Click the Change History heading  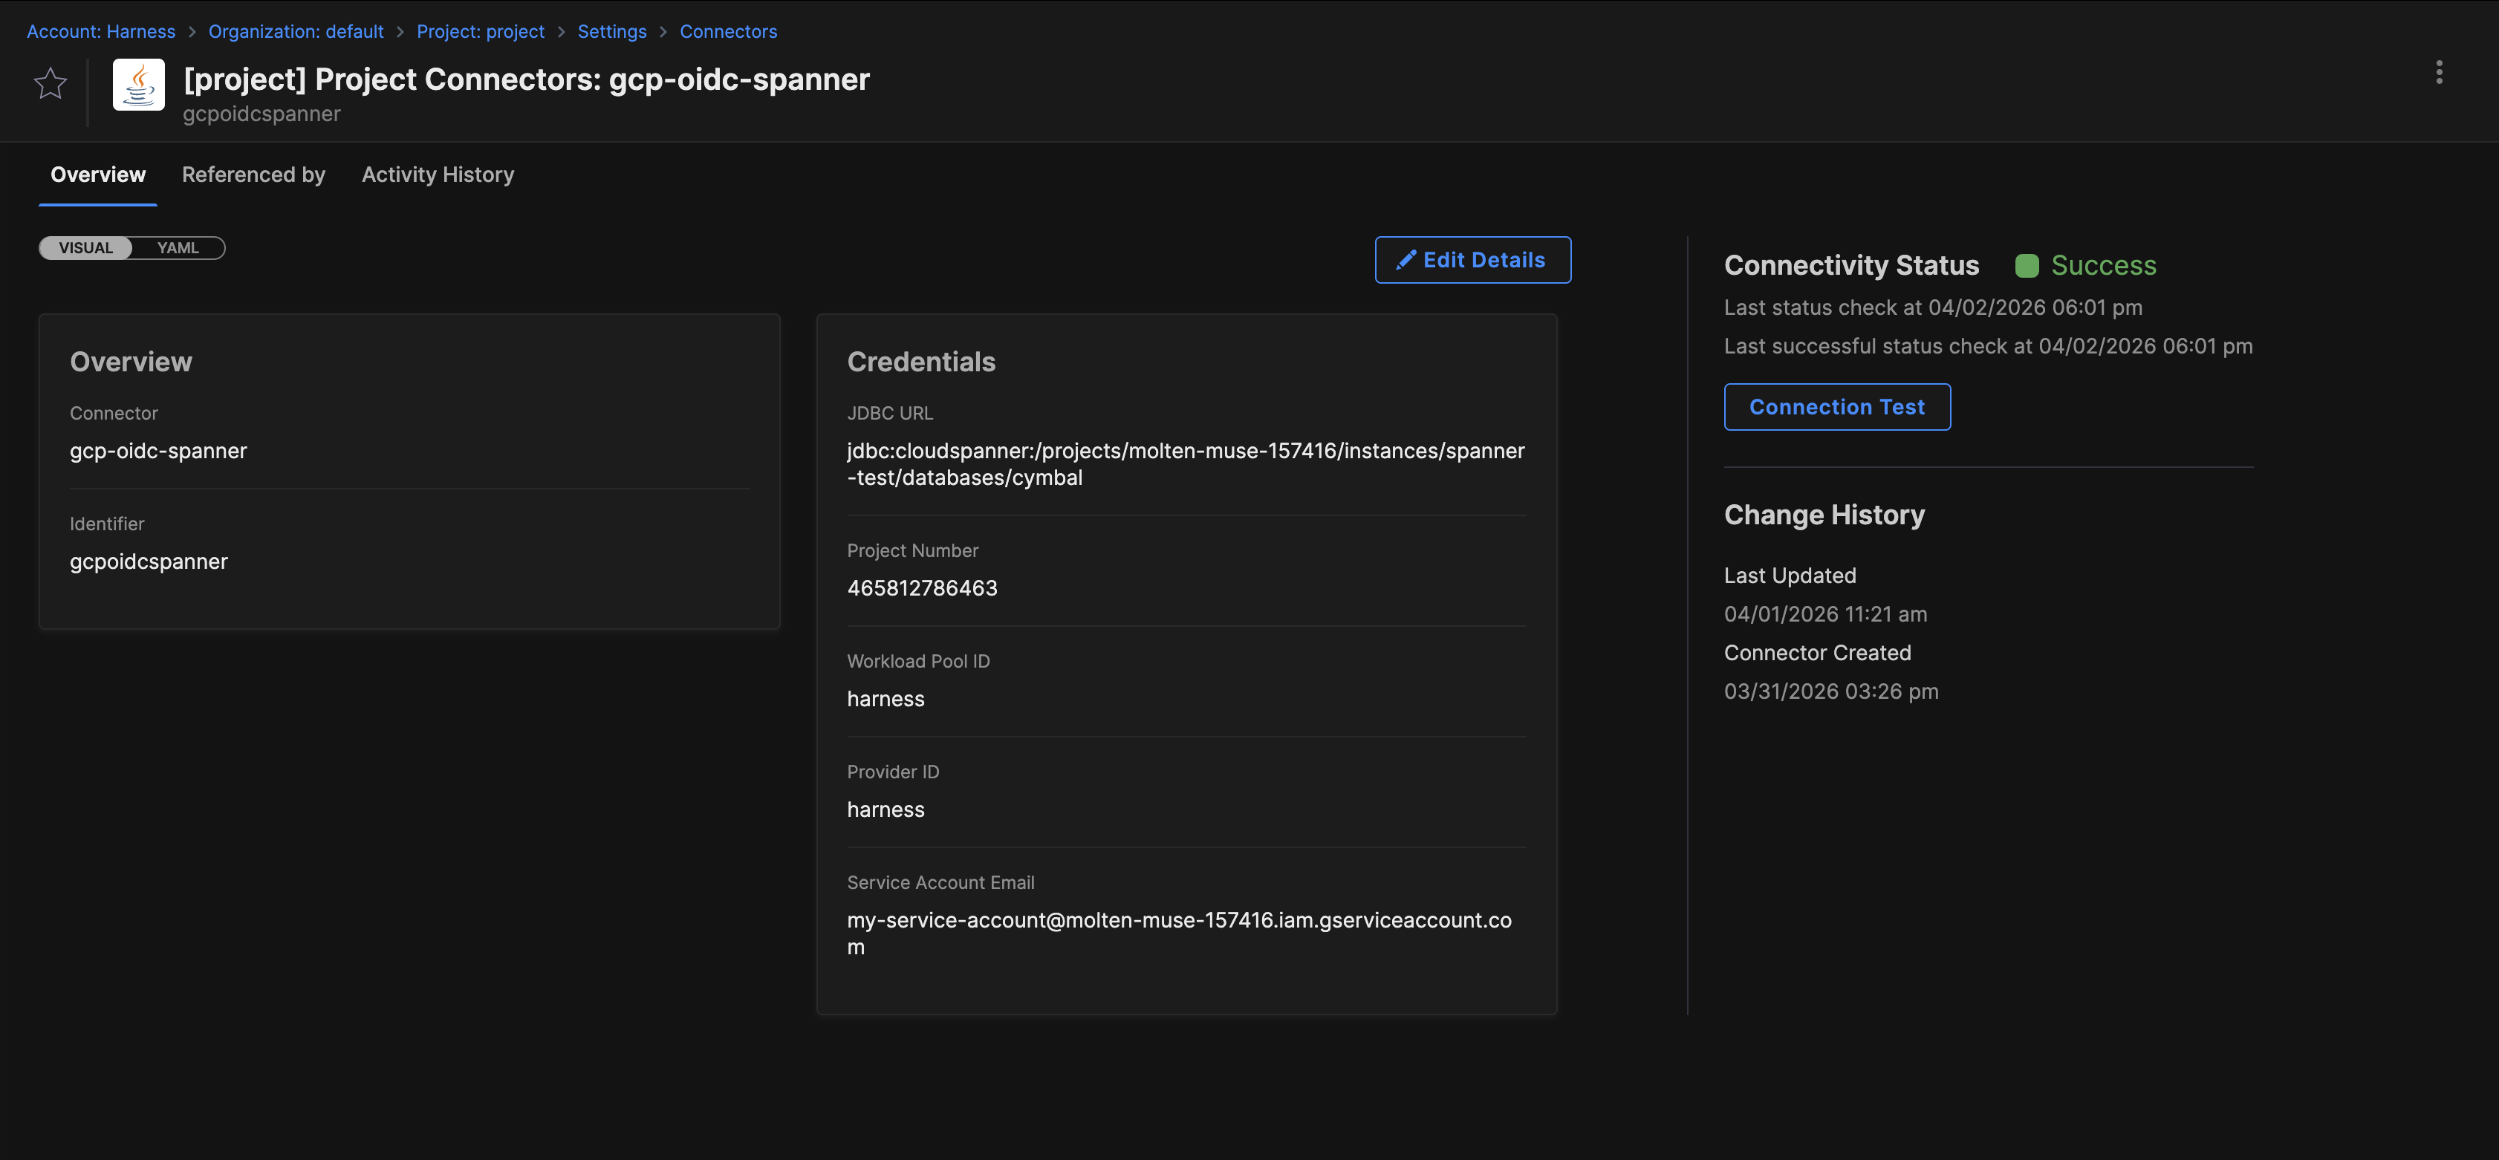(x=1824, y=515)
